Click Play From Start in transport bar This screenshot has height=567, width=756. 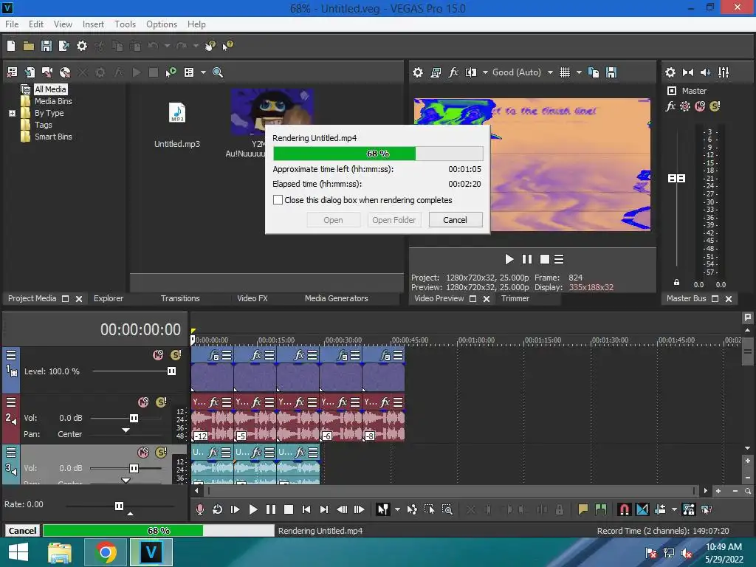point(236,509)
